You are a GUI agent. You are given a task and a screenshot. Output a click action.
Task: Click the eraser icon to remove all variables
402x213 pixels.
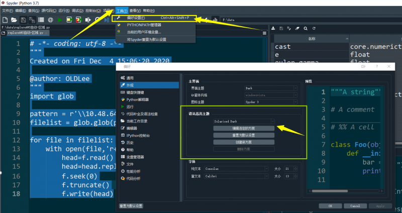pyautogui.click(x=297, y=28)
